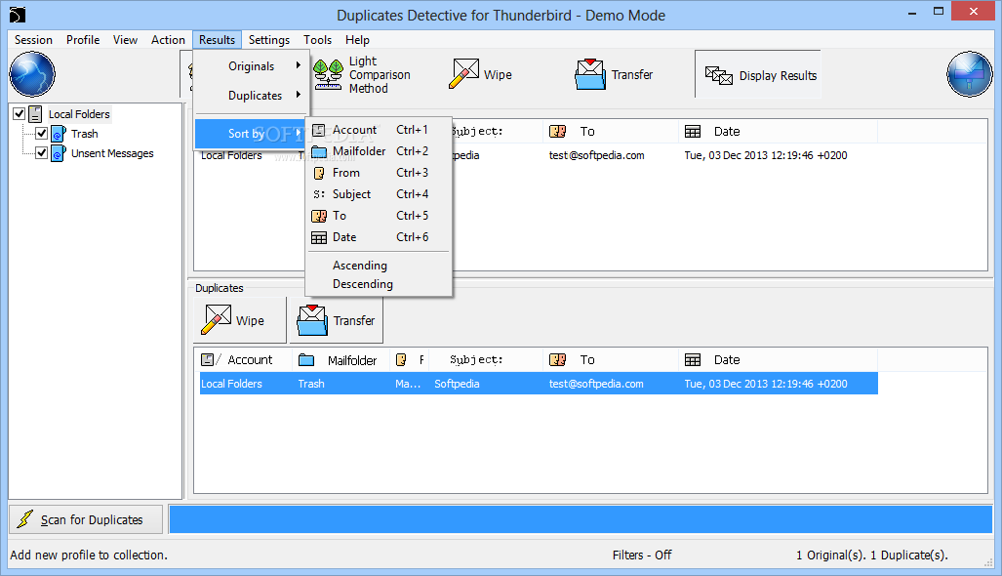Click the 1 Original(s). 1 Duplicate(s). status
Screen dimensions: 1002x576
point(871,555)
